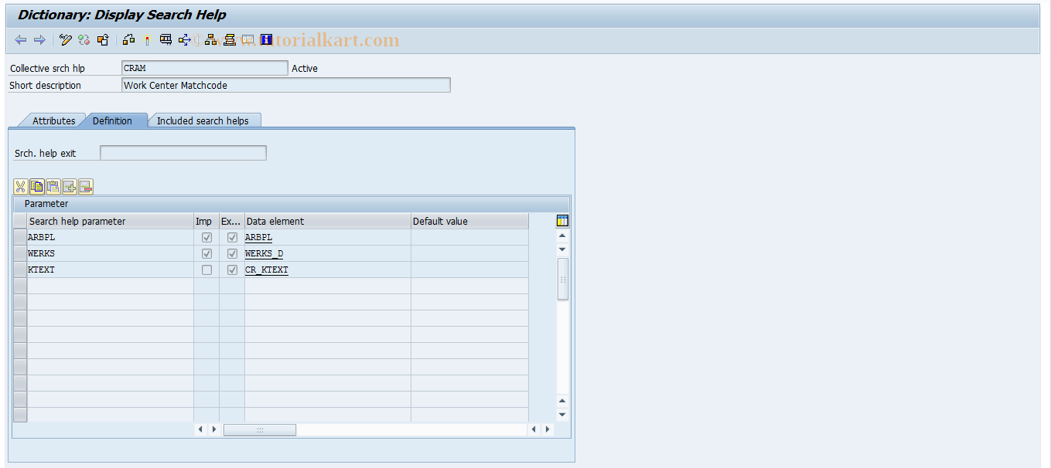Click the right arrow of the horizontal scrollbar
The height and width of the screenshot is (468, 1051).
[x=547, y=429]
